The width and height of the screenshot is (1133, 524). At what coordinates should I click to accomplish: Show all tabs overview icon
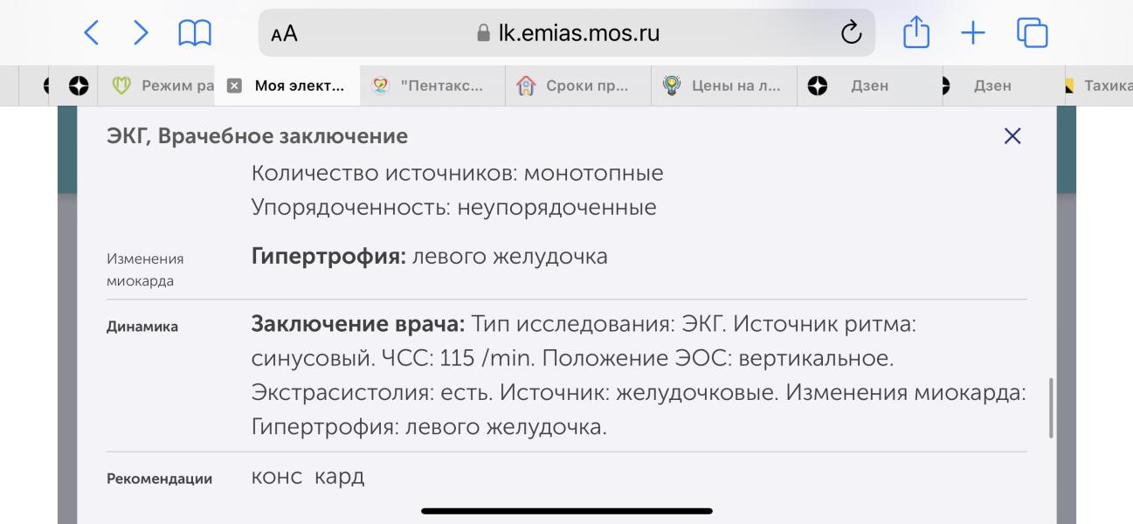(1032, 34)
